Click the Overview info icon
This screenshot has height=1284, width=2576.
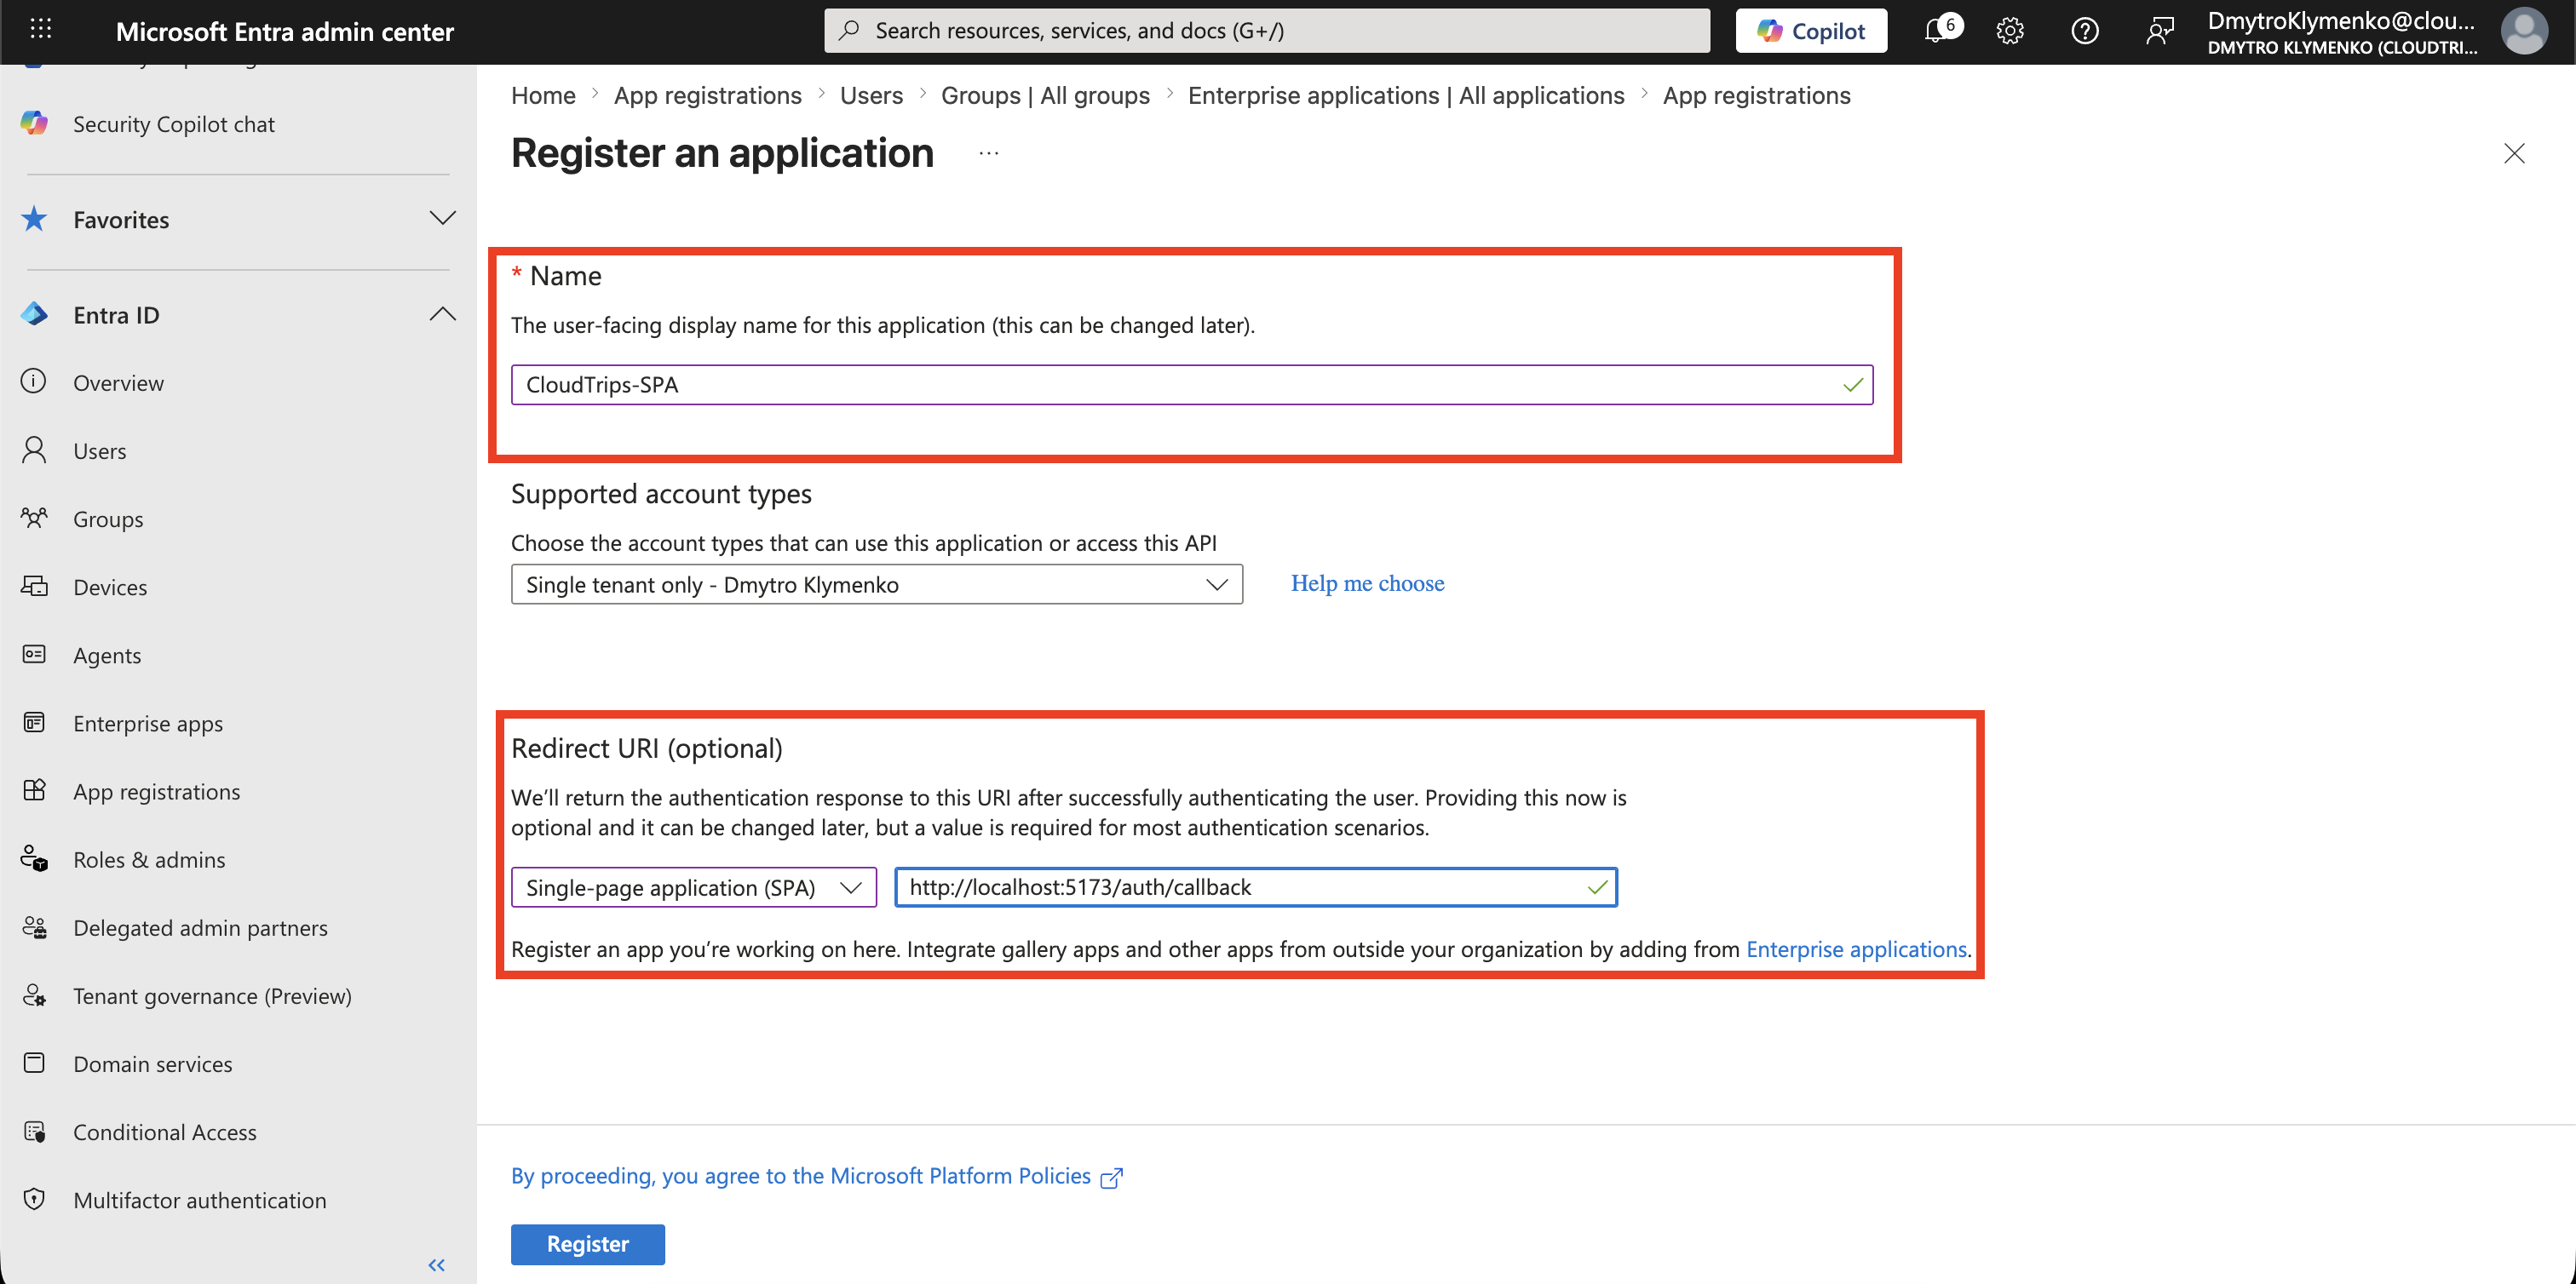(34, 381)
